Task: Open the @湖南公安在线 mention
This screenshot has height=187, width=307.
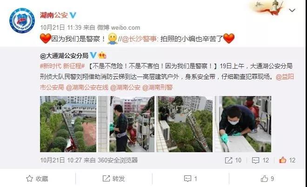Action: coord(87,87)
